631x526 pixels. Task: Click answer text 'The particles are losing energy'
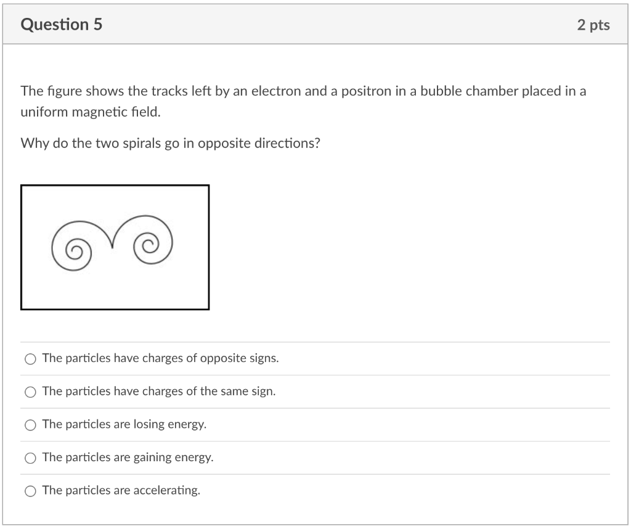coord(124,424)
